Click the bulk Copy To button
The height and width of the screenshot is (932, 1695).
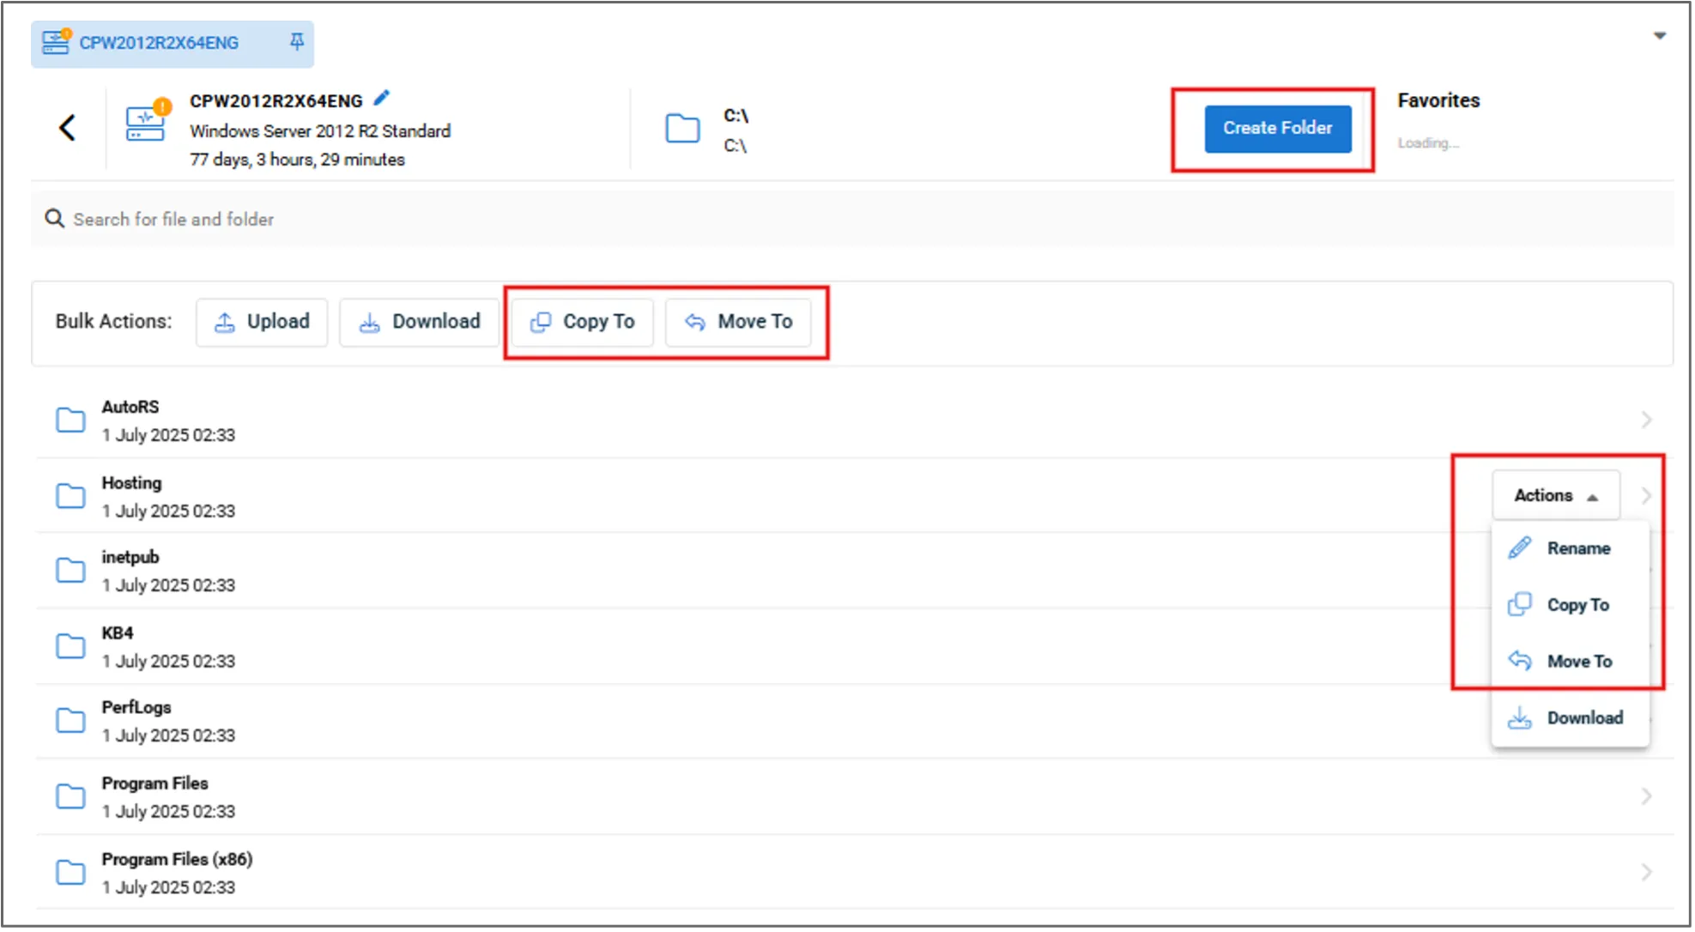tap(582, 322)
